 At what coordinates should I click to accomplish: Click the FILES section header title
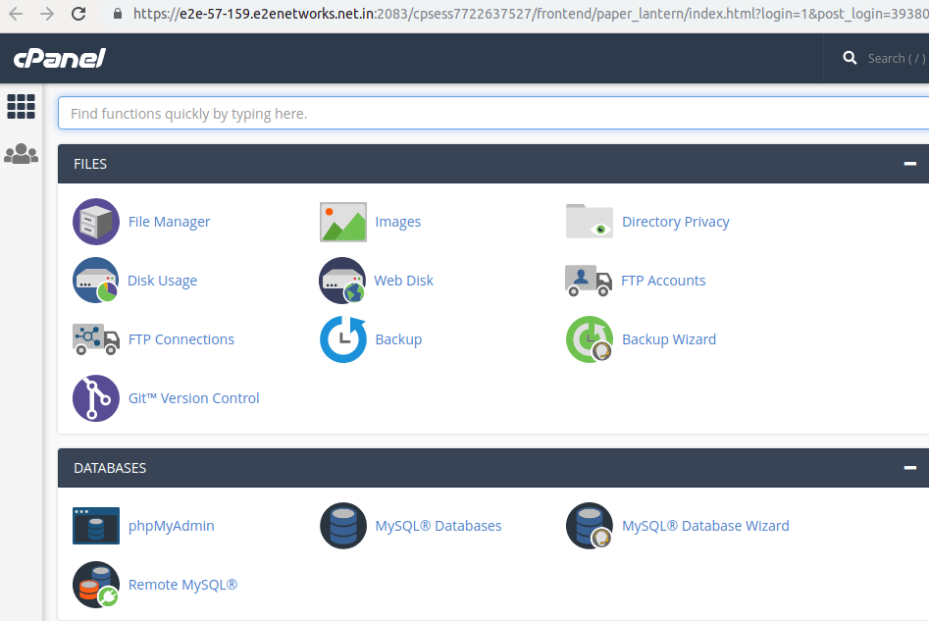90,164
